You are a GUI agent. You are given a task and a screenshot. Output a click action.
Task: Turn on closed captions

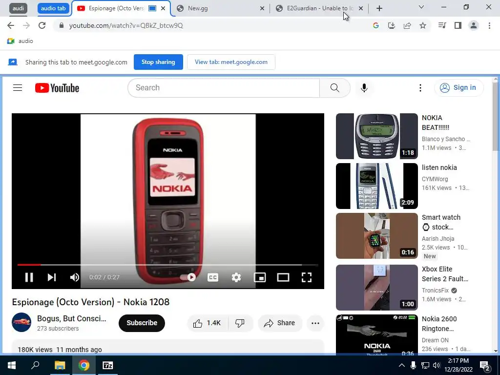[213, 277]
